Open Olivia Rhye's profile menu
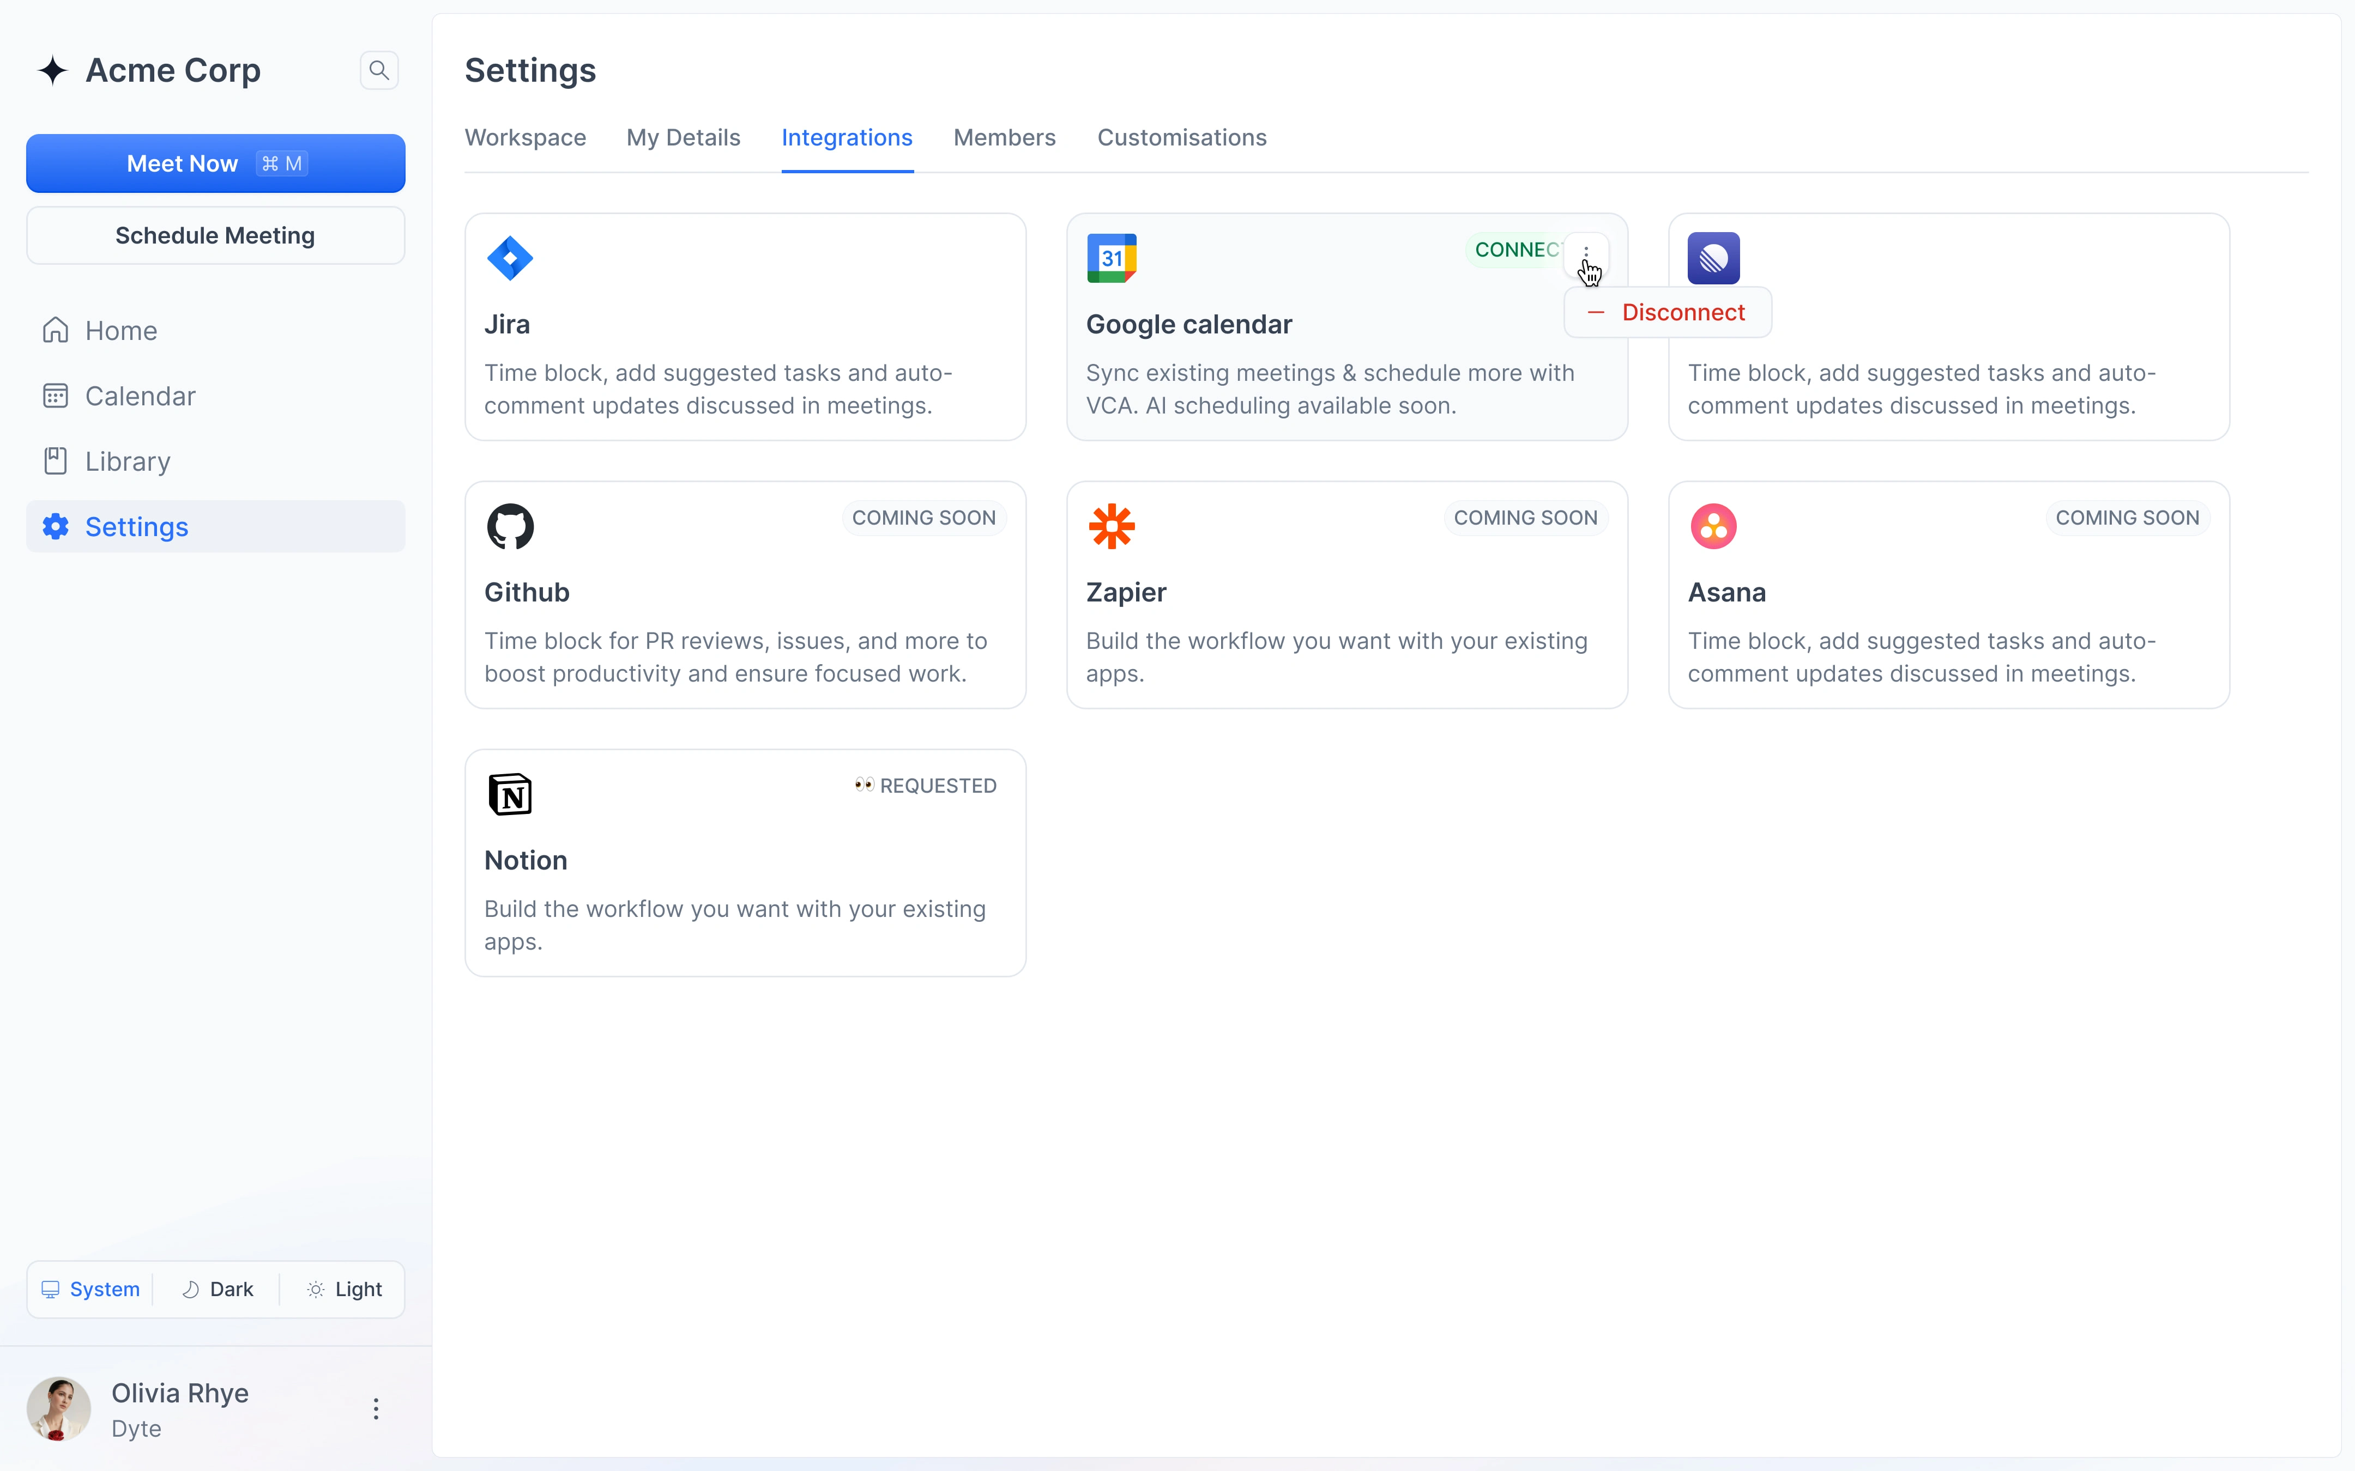2355x1471 pixels. [x=376, y=1408]
